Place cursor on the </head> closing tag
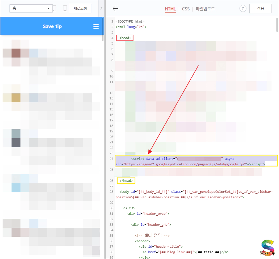 [x=126, y=181]
